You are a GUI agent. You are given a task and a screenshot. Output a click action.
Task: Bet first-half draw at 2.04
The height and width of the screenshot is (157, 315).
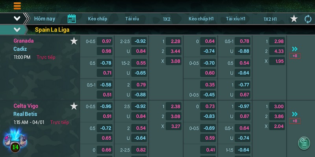[x=277, y=126]
